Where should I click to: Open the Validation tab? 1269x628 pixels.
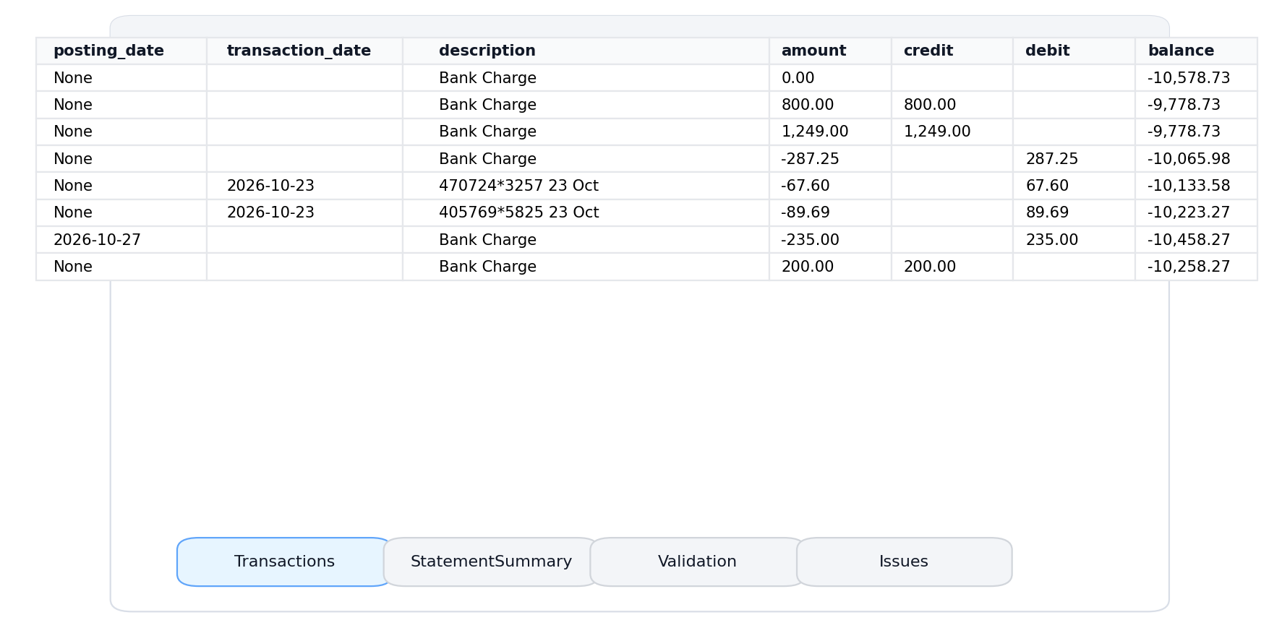tap(697, 562)
